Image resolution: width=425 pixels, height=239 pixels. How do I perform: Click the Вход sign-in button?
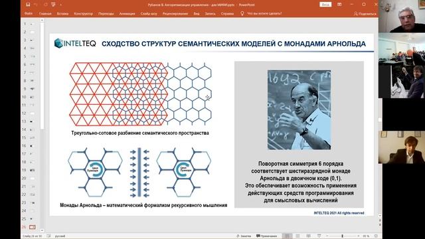click(x=325, y=5)
